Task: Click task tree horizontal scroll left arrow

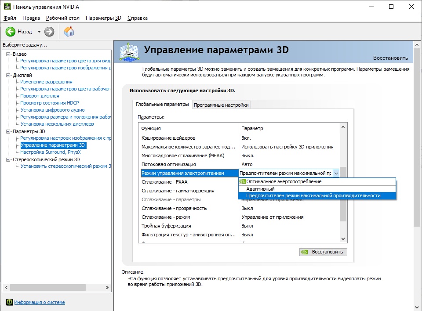Action: click(6, 287)
